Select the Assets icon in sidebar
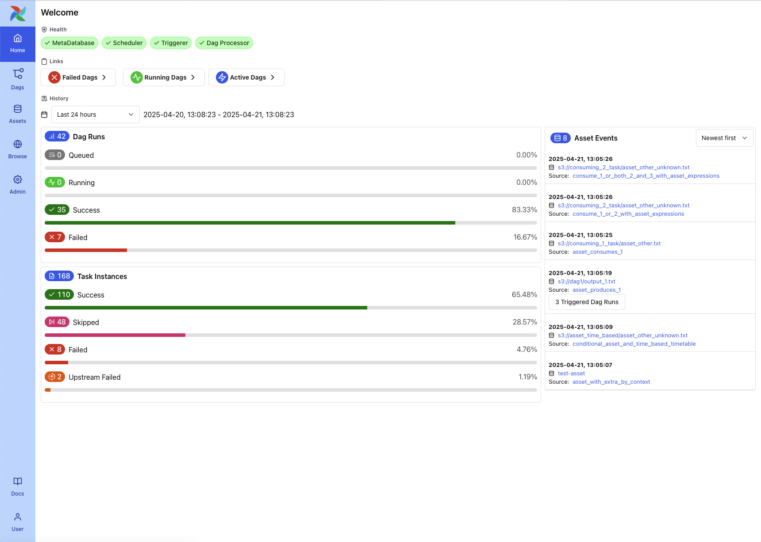 click(x=17, y=113)
